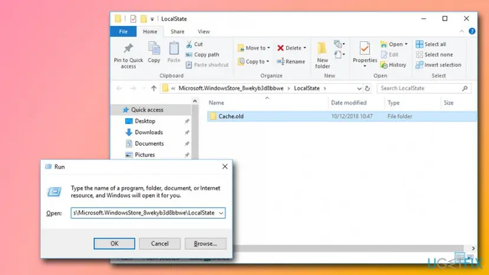Click Select all
The image size is (489, 275).
(x=431, y=44)
